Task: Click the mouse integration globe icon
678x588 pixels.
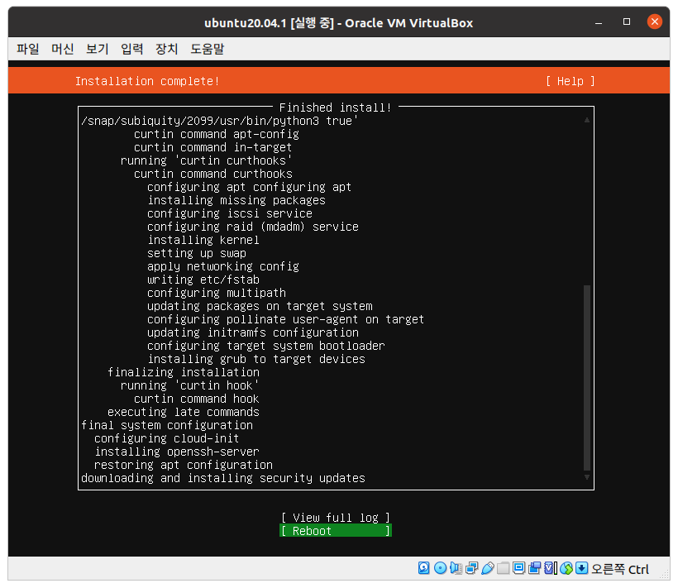Action: coord(566,567)
